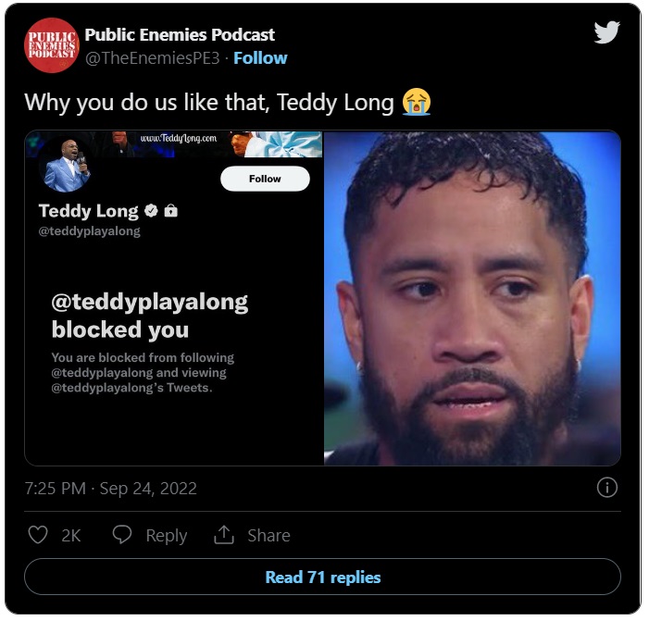This screenshot has width=649, height=621.
Task: Click the Twitter bird logo
Action: click(606, 32)
